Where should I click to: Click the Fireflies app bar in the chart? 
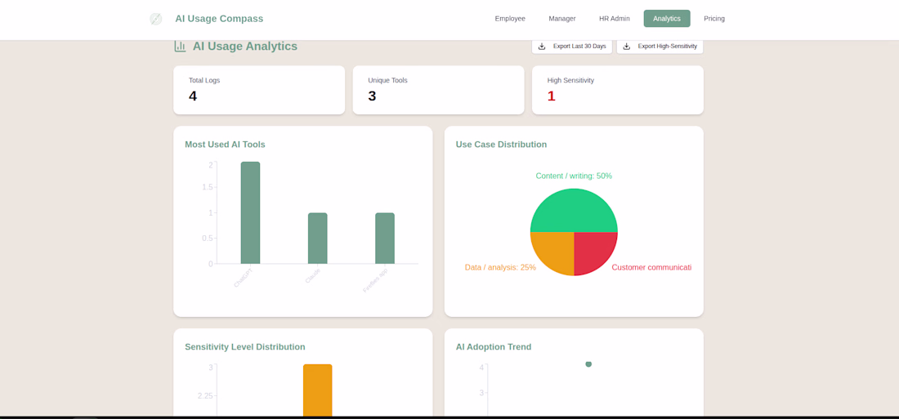[385, 238]
